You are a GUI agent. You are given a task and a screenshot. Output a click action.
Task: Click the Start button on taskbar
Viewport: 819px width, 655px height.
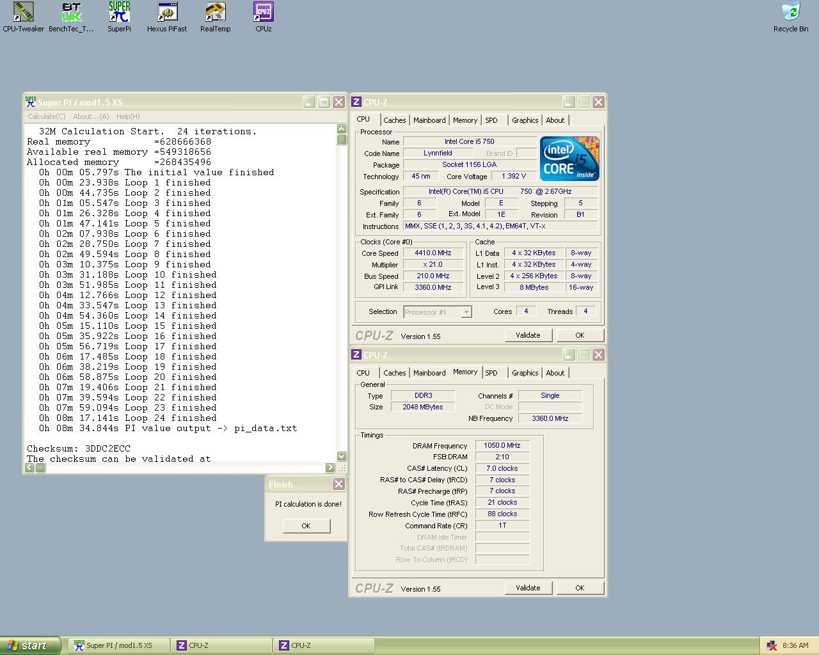point(30,645)
